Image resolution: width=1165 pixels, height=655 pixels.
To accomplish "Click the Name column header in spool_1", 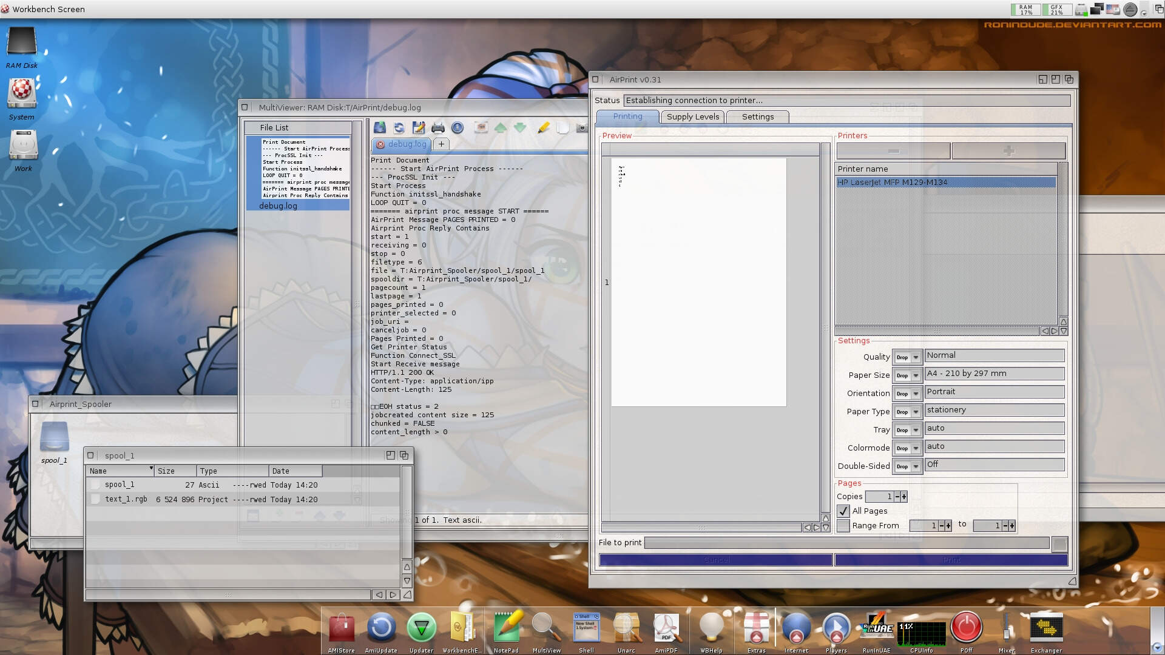I will point(120,471).
